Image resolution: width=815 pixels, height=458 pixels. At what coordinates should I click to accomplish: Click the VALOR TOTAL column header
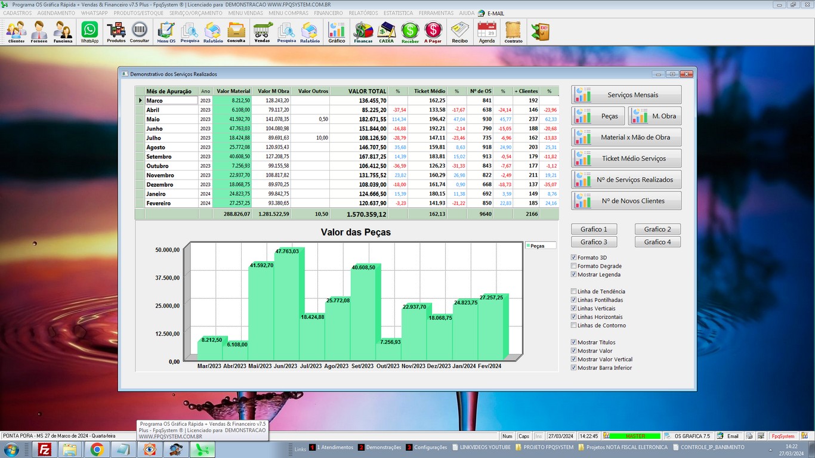359,91
